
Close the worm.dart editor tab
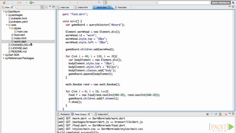(109, 7)
